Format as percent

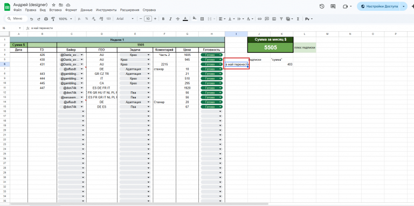click(x=86, y=19)
